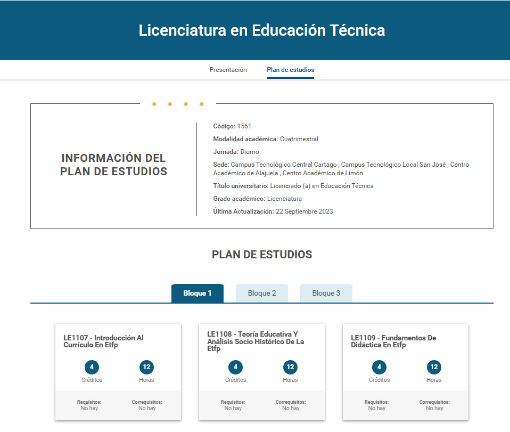Select the credits circle in LE1108 card
510x432 pixels.
(235, 367)
